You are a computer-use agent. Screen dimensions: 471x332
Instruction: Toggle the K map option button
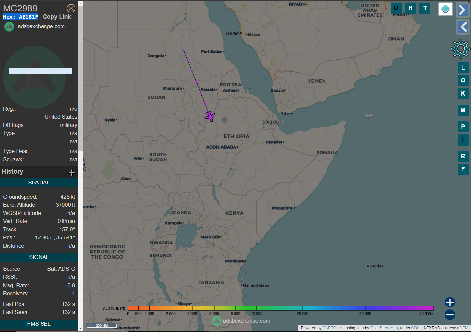463,93
